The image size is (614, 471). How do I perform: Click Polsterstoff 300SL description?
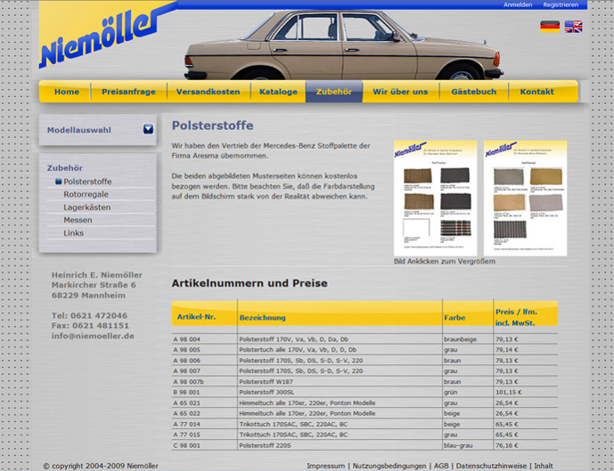pyautogui.click(x=266, y=392)
